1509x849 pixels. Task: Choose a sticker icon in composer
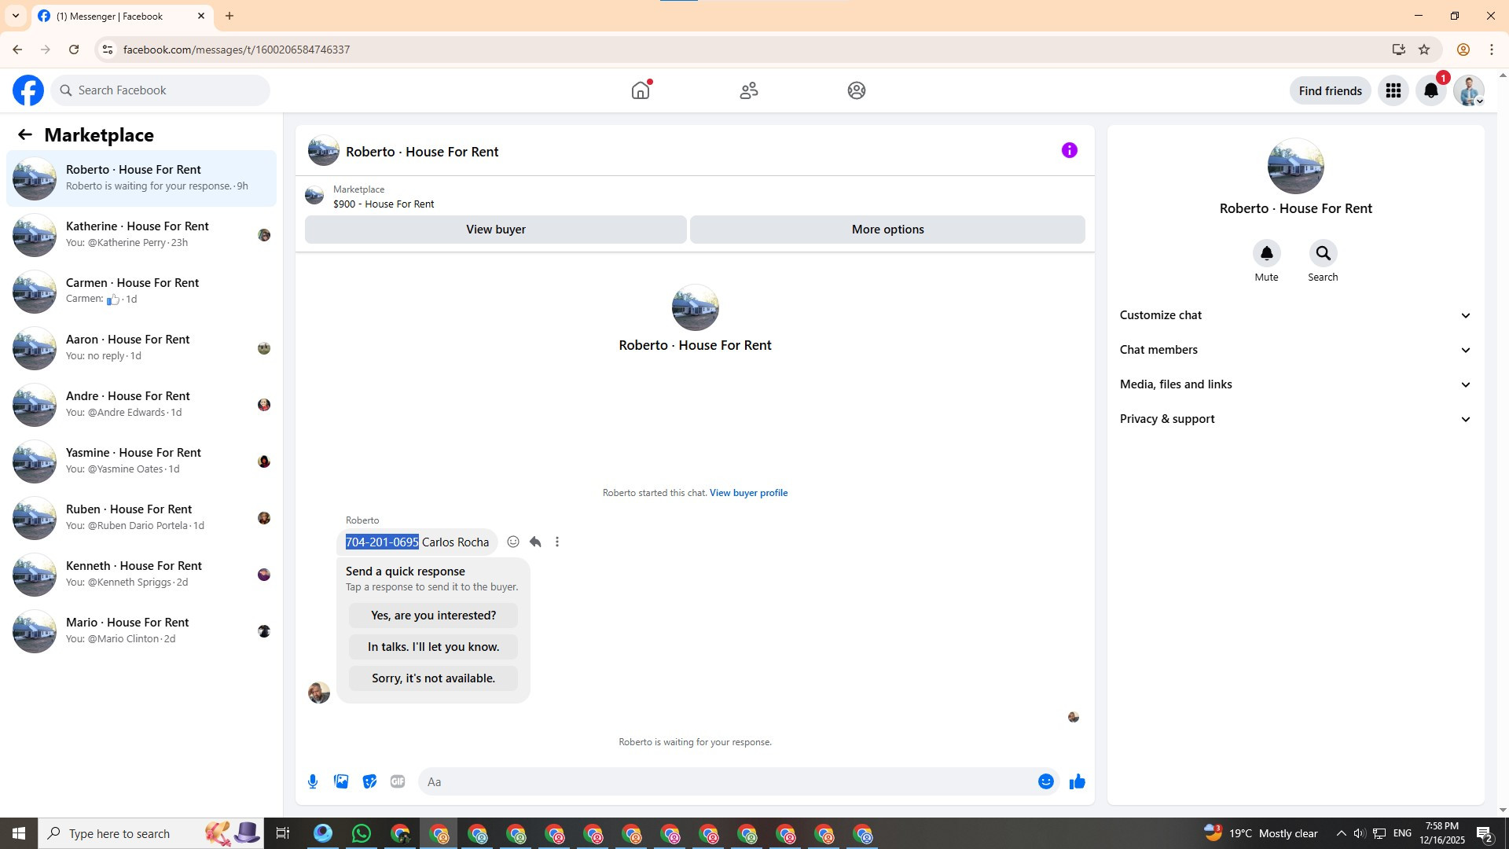(x=369, y=781)
